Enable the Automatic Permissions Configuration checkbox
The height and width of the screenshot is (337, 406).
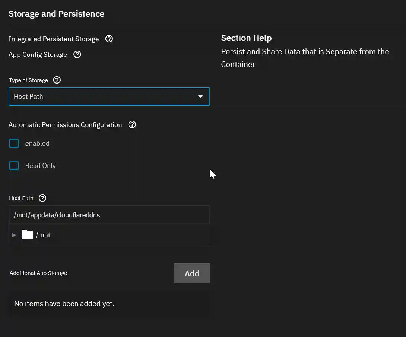tap(14, 143)
